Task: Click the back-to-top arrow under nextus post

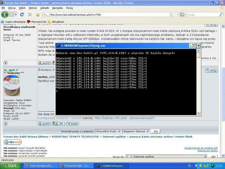Action: pyautogui.click(x=5, y=63)
